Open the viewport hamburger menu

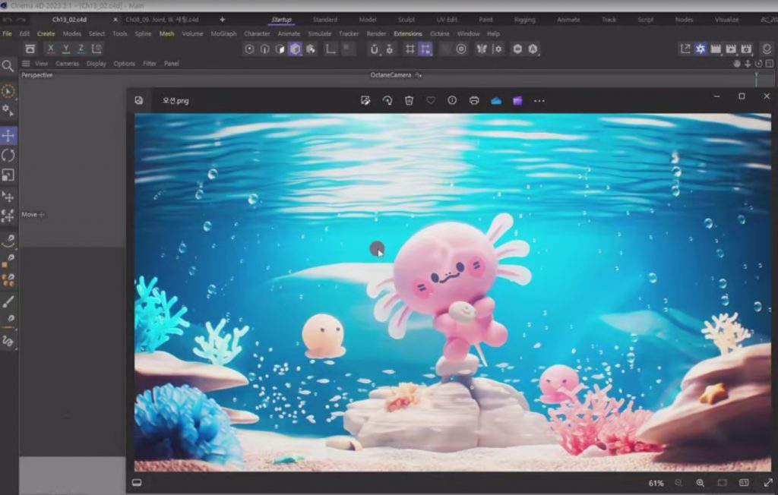26,64
